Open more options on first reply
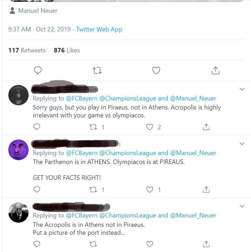This screenshot has height=252, width=251. (x=242, y=89)
